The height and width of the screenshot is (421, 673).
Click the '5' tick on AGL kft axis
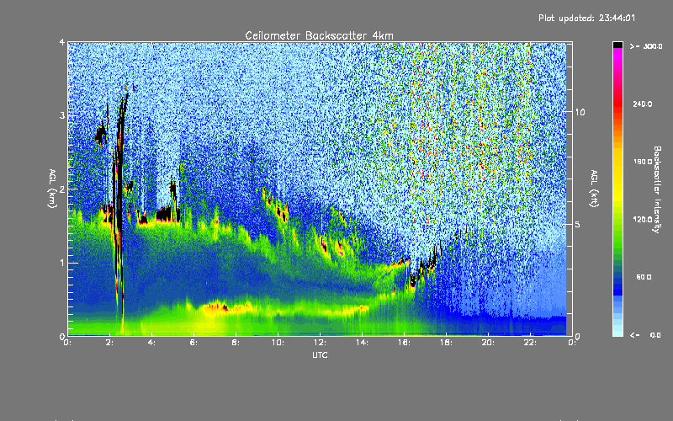coord(577,224)
